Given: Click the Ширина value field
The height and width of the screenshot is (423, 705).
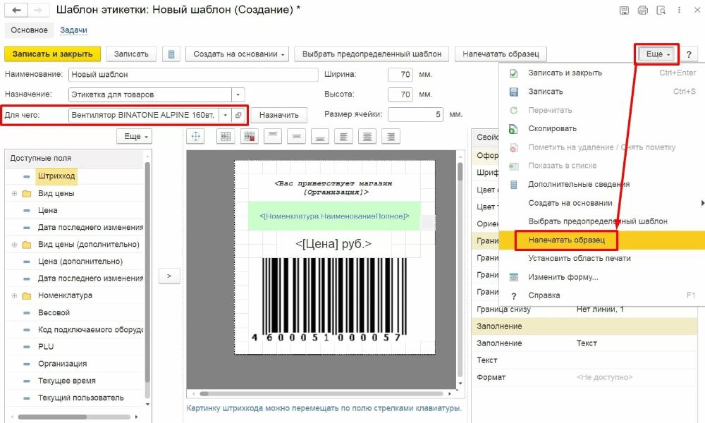Looking at the screenshot, I should point(400,75).
